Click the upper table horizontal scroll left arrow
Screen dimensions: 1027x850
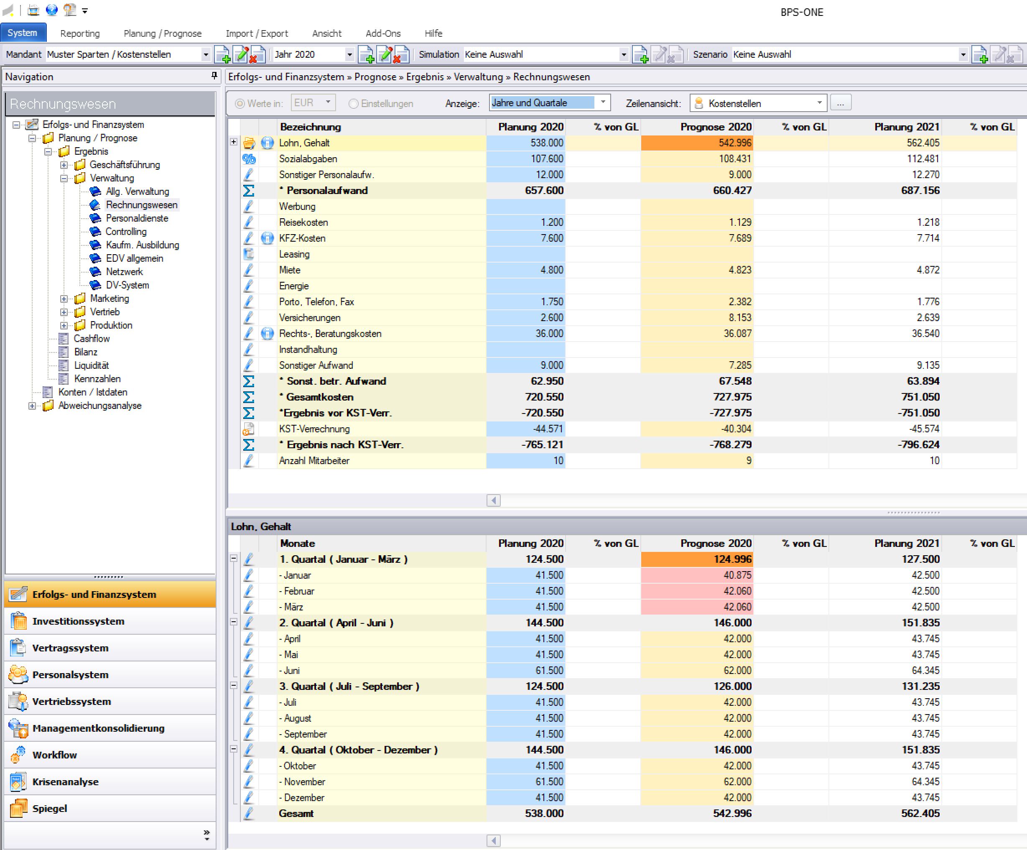tap(494, 500)
